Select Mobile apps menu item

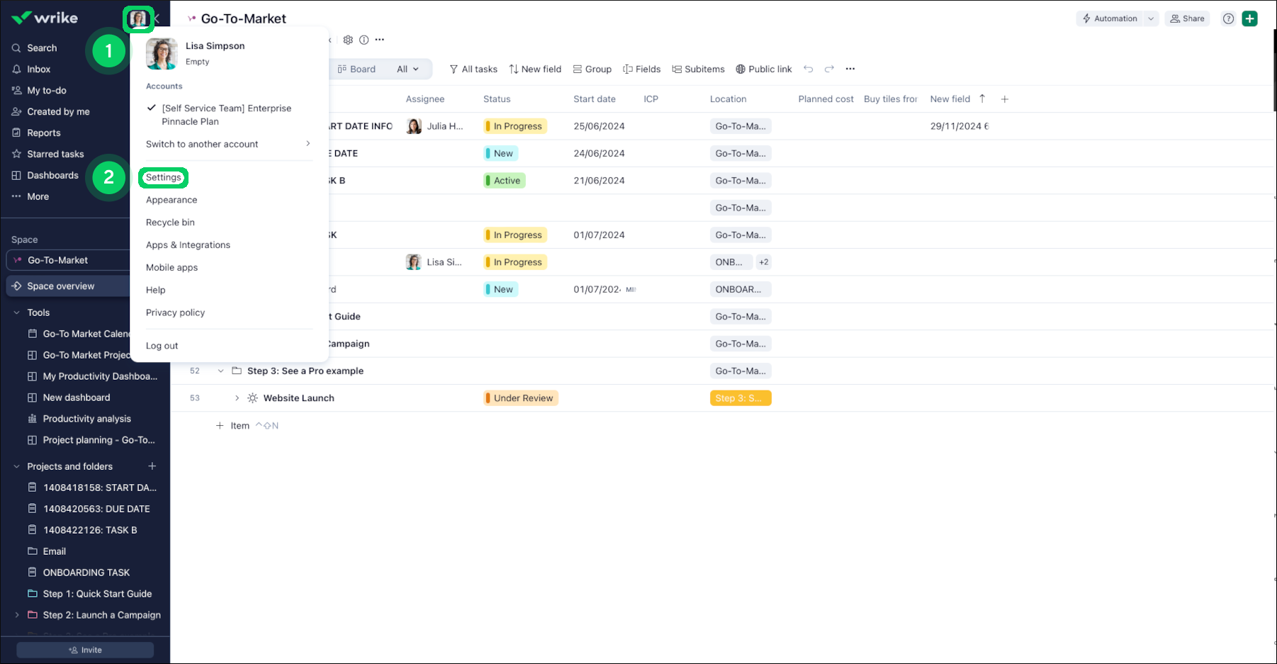click(171, 268)
